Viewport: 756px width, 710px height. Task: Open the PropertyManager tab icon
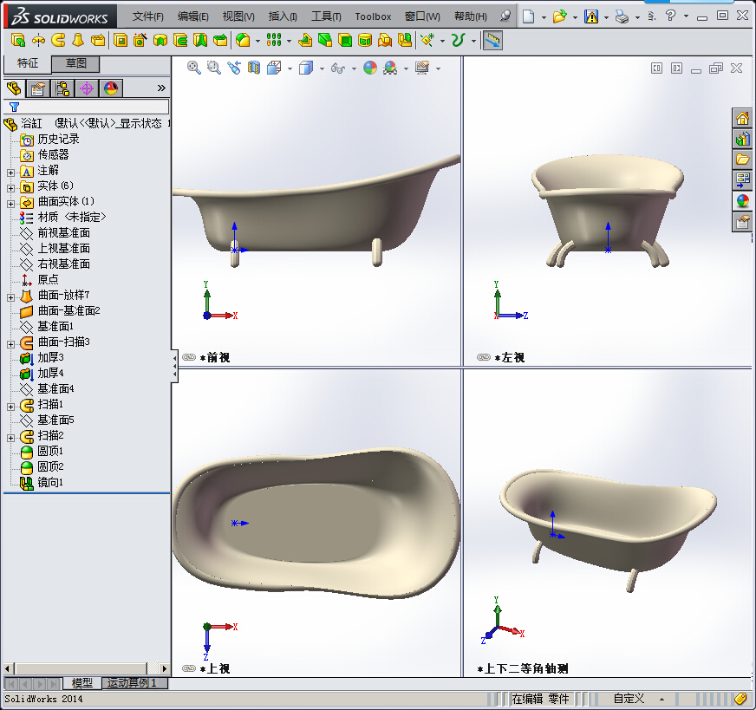coord(38,88)
